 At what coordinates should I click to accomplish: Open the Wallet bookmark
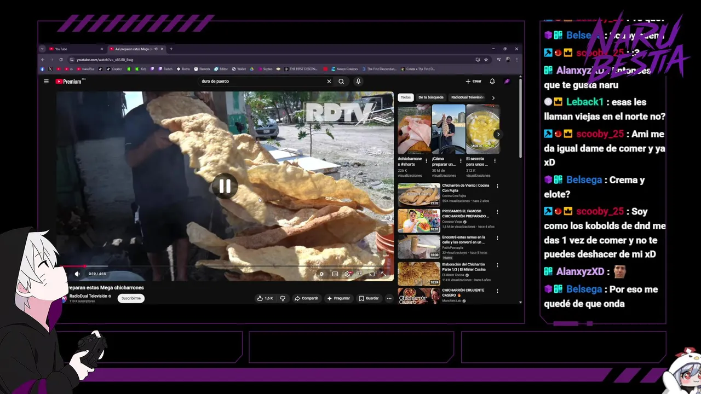pos(239,69)
